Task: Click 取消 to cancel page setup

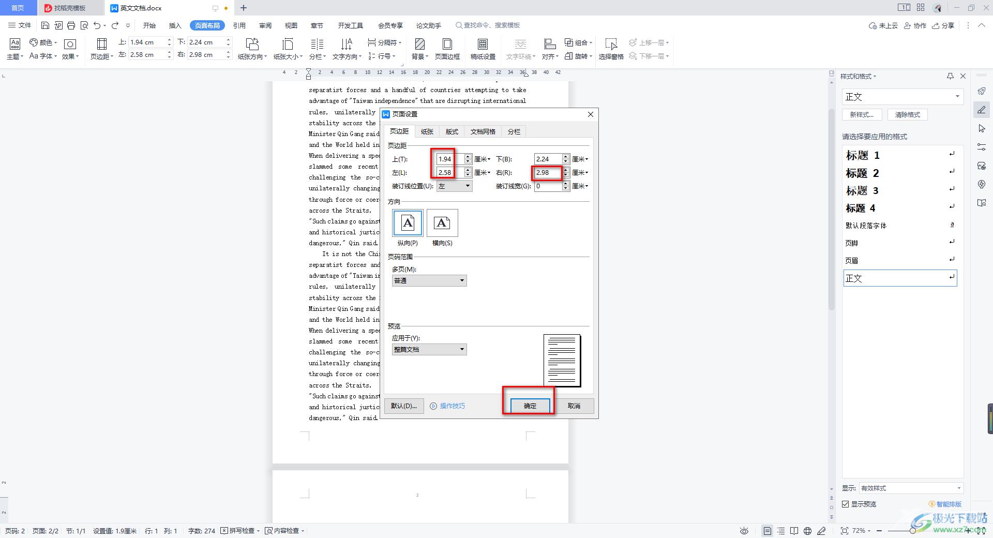Action: [574, 406]
